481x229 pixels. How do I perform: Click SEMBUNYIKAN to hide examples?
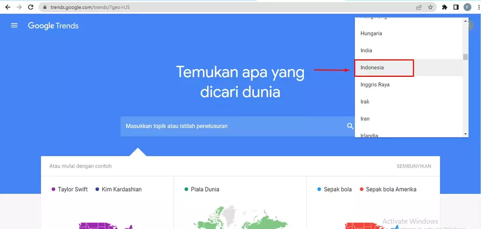414,166
